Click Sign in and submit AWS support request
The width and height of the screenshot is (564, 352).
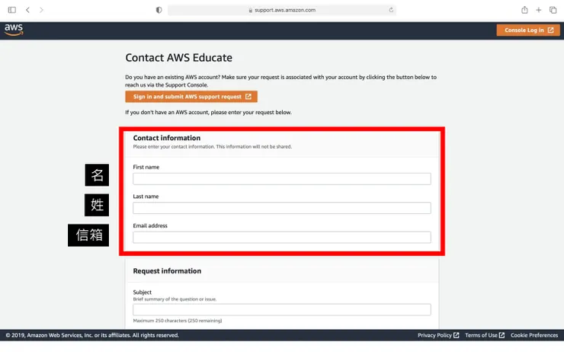[x=191, y=97]
